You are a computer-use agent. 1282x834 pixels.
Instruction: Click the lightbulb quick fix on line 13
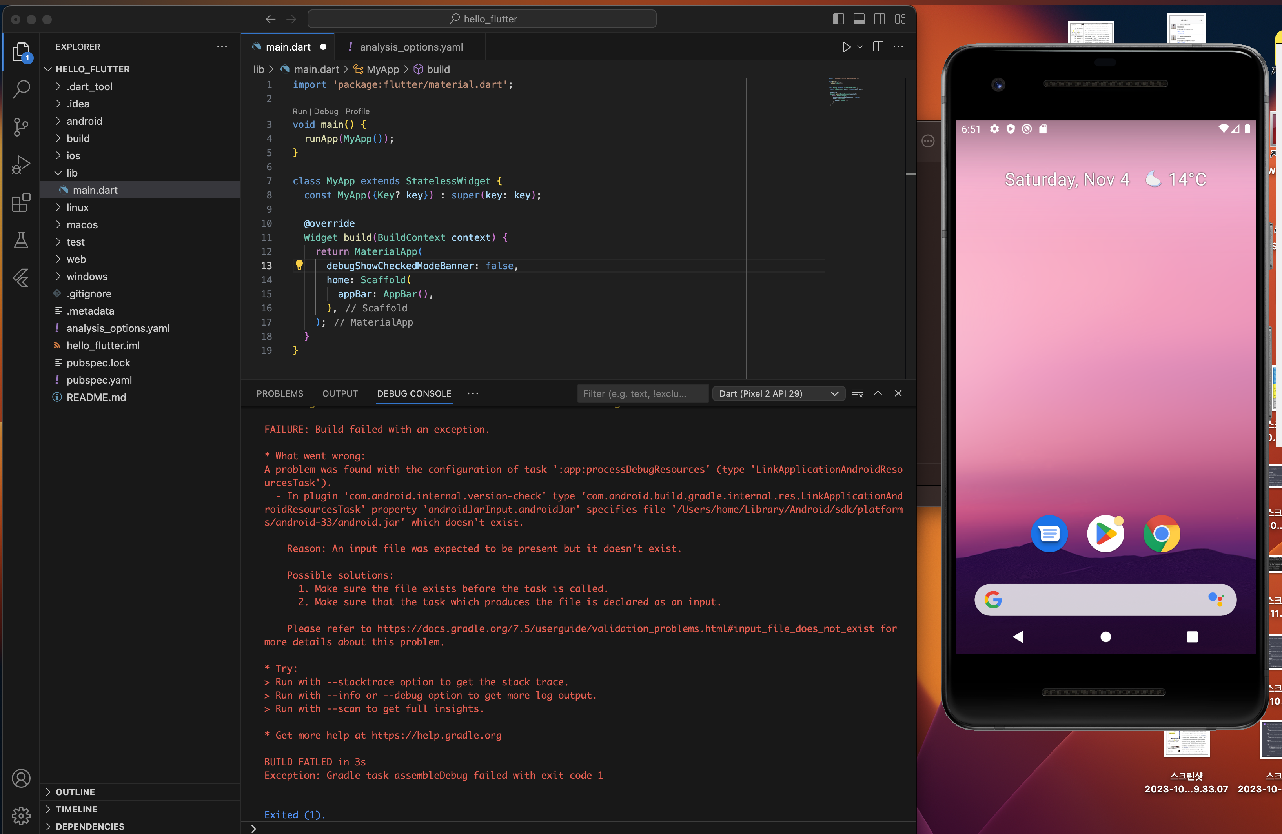(299, 265)
